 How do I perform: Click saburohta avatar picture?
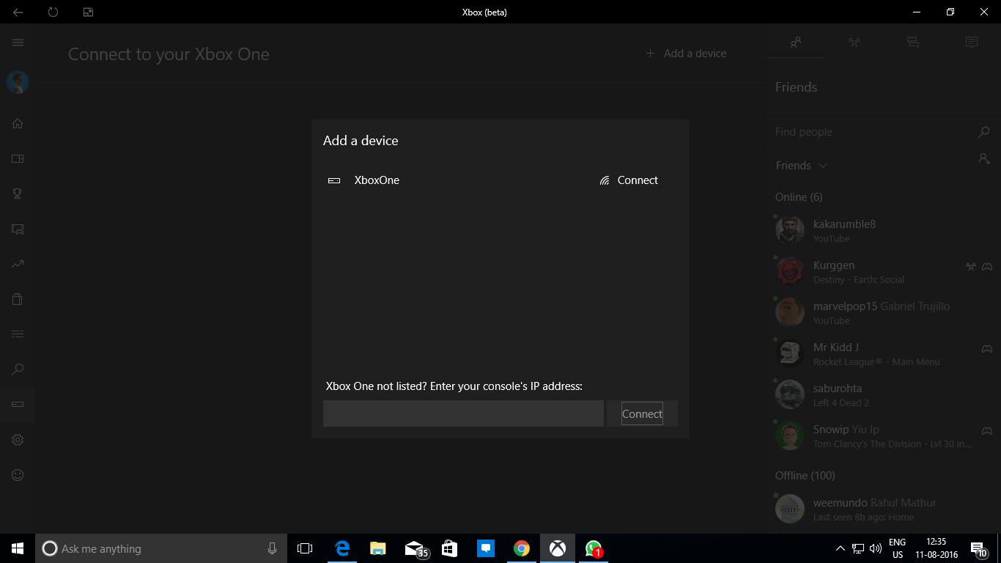click(x=790, y=394)
